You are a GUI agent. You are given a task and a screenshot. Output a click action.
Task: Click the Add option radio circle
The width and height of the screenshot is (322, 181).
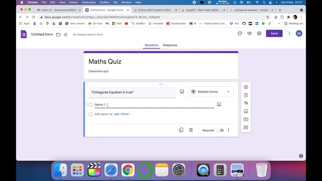[x=91, y=114]
